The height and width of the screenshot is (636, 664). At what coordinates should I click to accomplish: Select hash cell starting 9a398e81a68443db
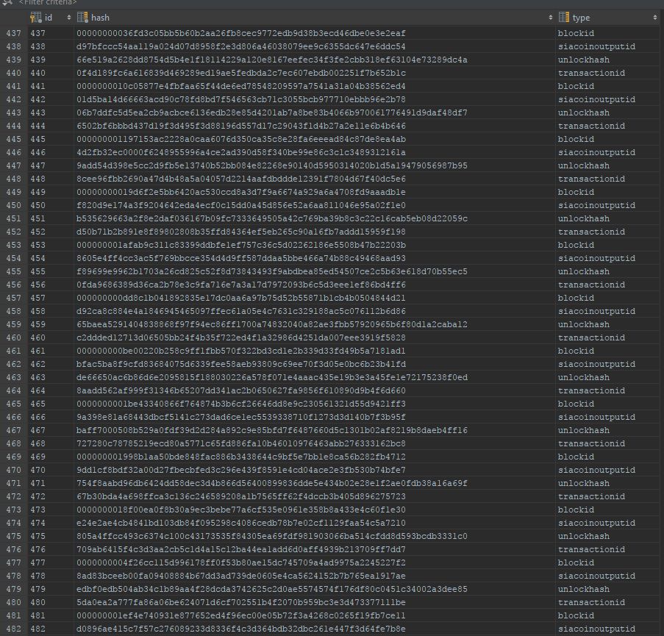tap(315, 417)
